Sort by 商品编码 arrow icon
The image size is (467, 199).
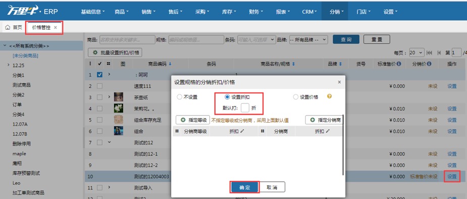(x=170, y=64)
